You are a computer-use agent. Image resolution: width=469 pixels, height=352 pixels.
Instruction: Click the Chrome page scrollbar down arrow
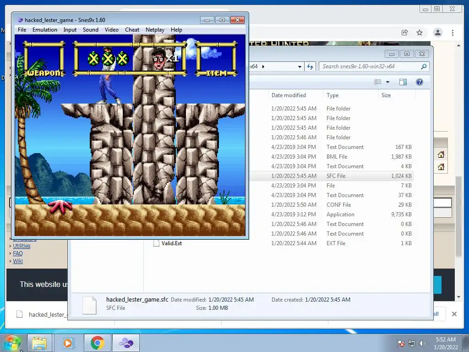tap(459, 297)
